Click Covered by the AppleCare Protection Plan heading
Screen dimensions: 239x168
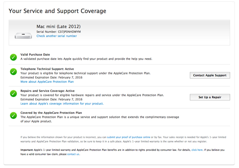[51, 113]
